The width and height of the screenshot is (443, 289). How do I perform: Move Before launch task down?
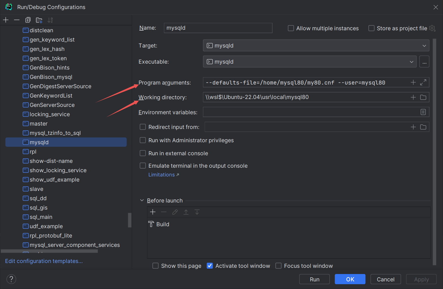pos(197,212)
